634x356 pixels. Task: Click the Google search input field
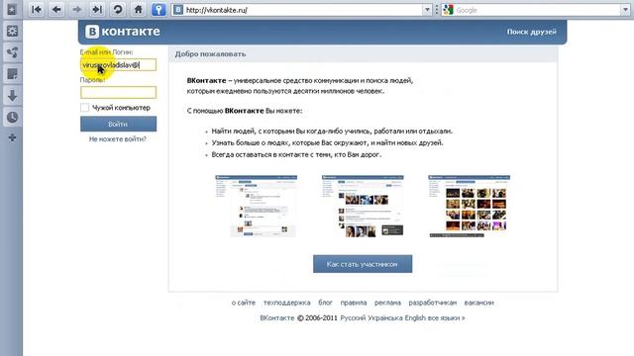click(x=537, y=10)
